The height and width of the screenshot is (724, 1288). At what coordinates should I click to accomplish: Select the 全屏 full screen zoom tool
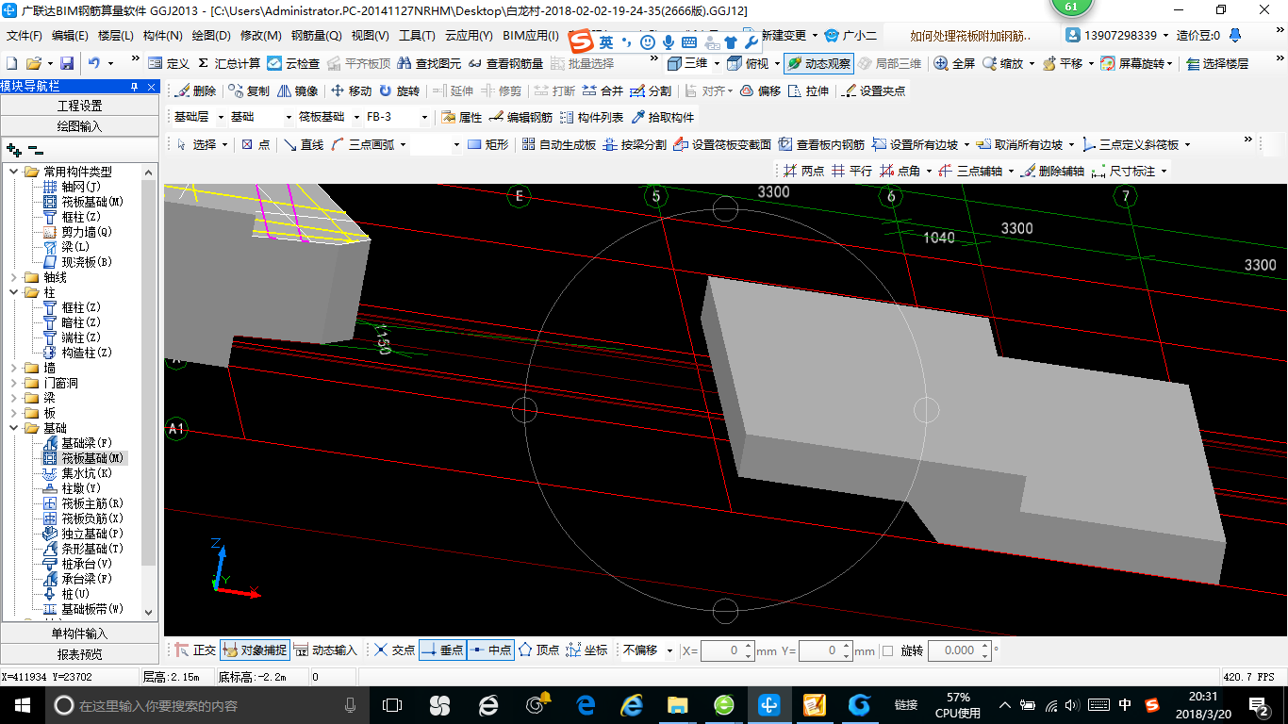tap(954, 63)
